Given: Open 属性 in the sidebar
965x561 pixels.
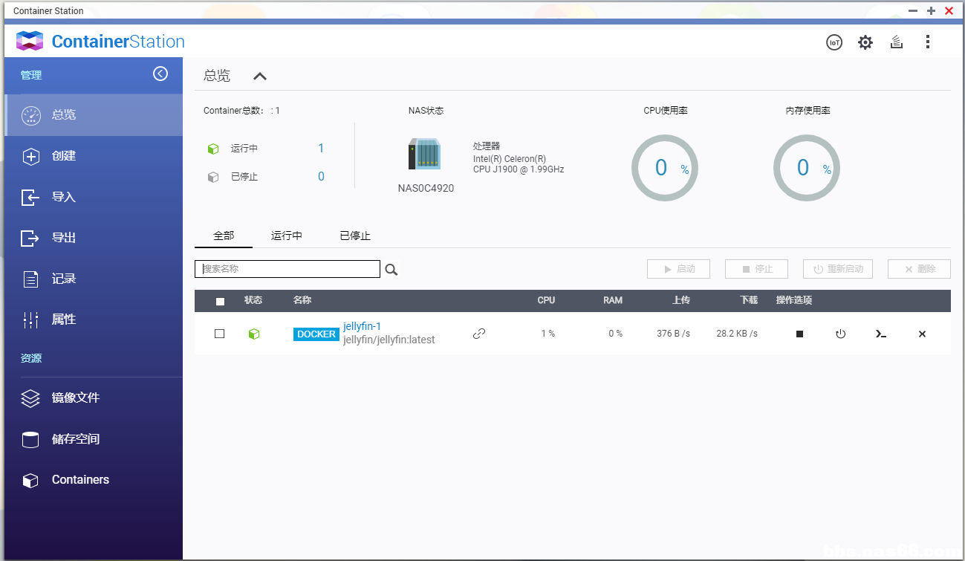Looking at the screenshot, I should tap(94, 320).
